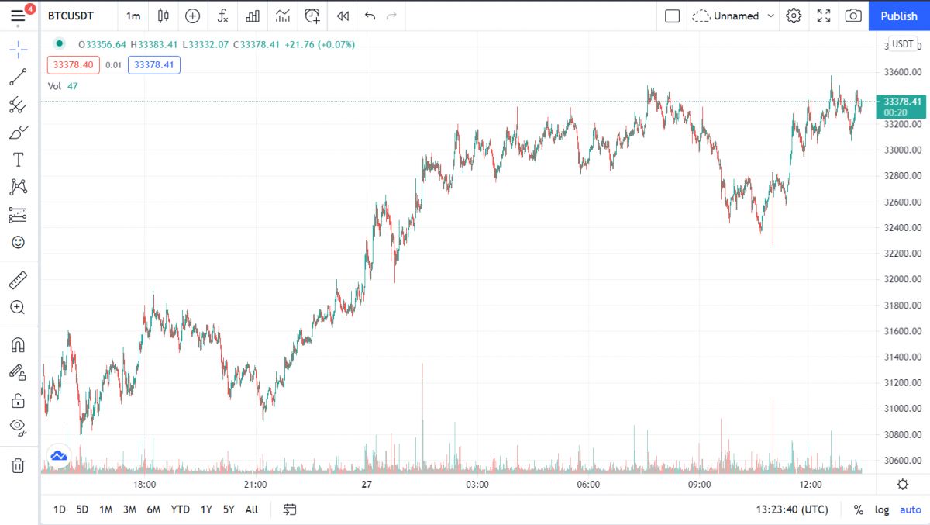
Task: Open the 1m time interval dropdown
Action: pyautogui.click(x=133, y=16)
